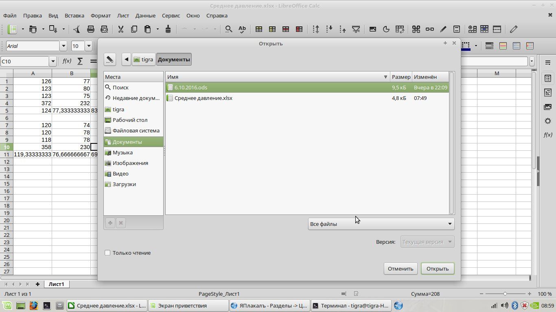Click the Mint menu button on taskbar
Screen dimensions: 556x312
coord(7,305)
